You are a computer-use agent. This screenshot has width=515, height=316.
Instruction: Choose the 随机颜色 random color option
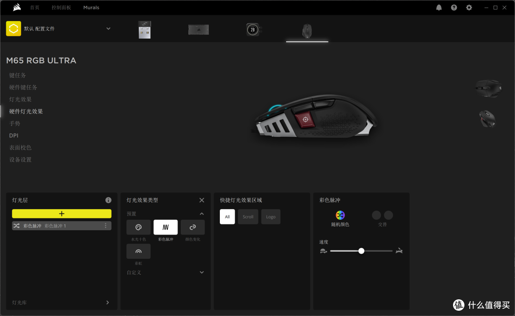[340, 219]
